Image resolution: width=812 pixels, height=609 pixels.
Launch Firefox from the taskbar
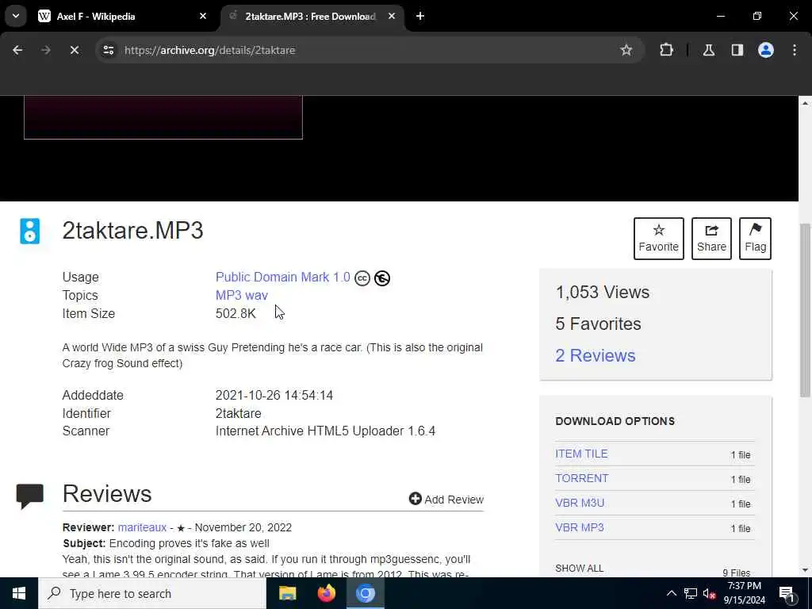click(x=326, y=593)
